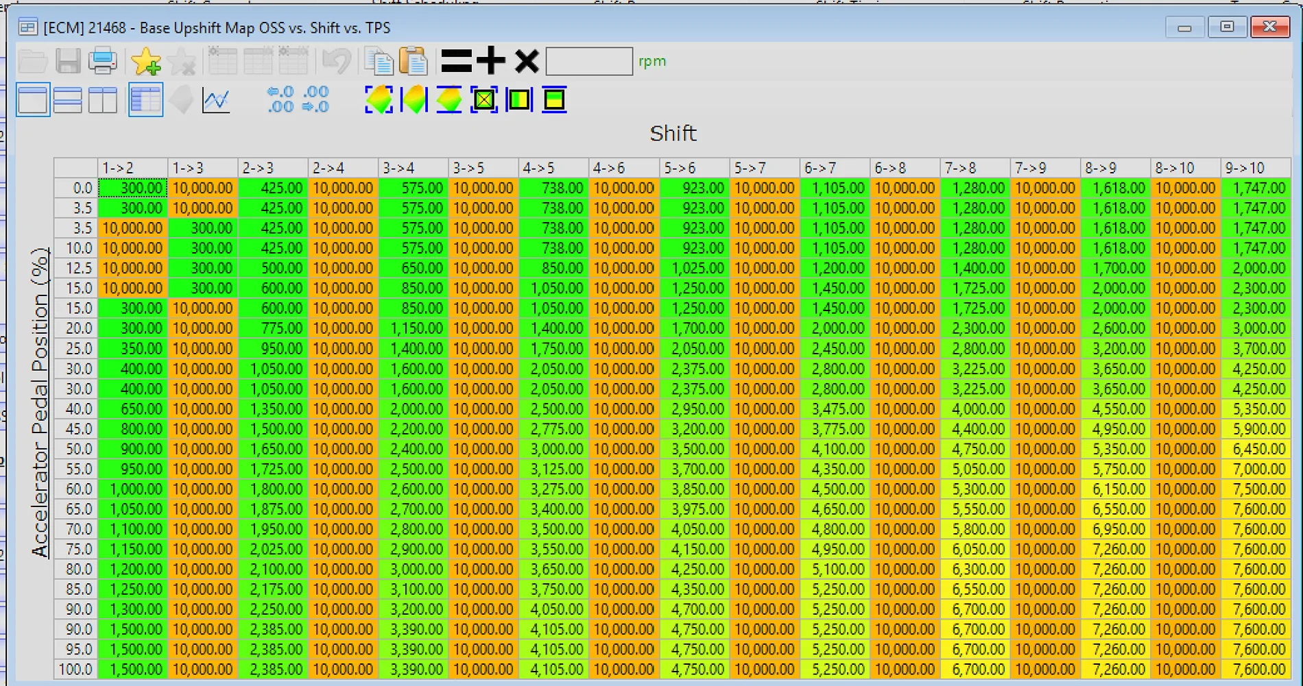This screenshot has height=686, width=1303.
Task: Select the 6->7 column header
Action: click(x=835, y=168)
